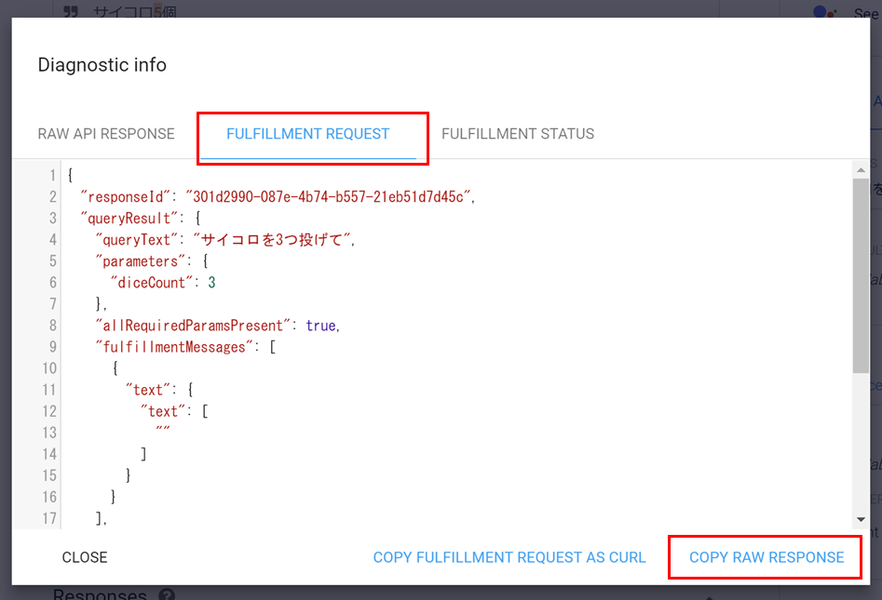This screenshot has height=600, width=882.
Task: Click the "diceCount" key
Action: 151,283
